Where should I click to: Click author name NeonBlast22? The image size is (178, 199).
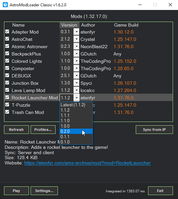pos(94,47)
